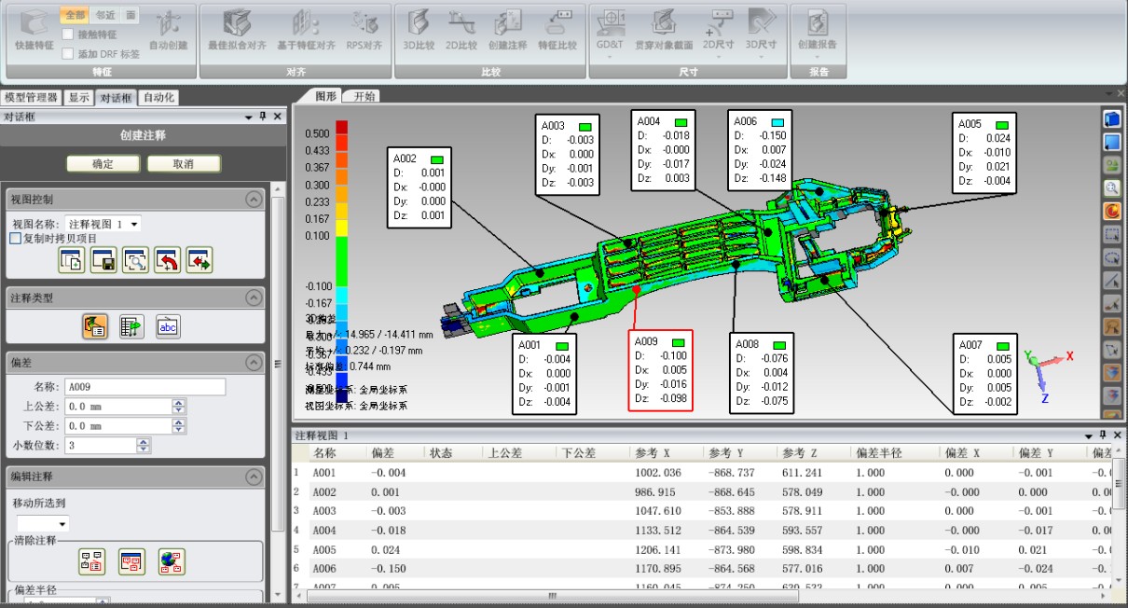The image size is (1128, 608).
Task: Click the globe 清除注释 clear all icon
Action: 172,561
